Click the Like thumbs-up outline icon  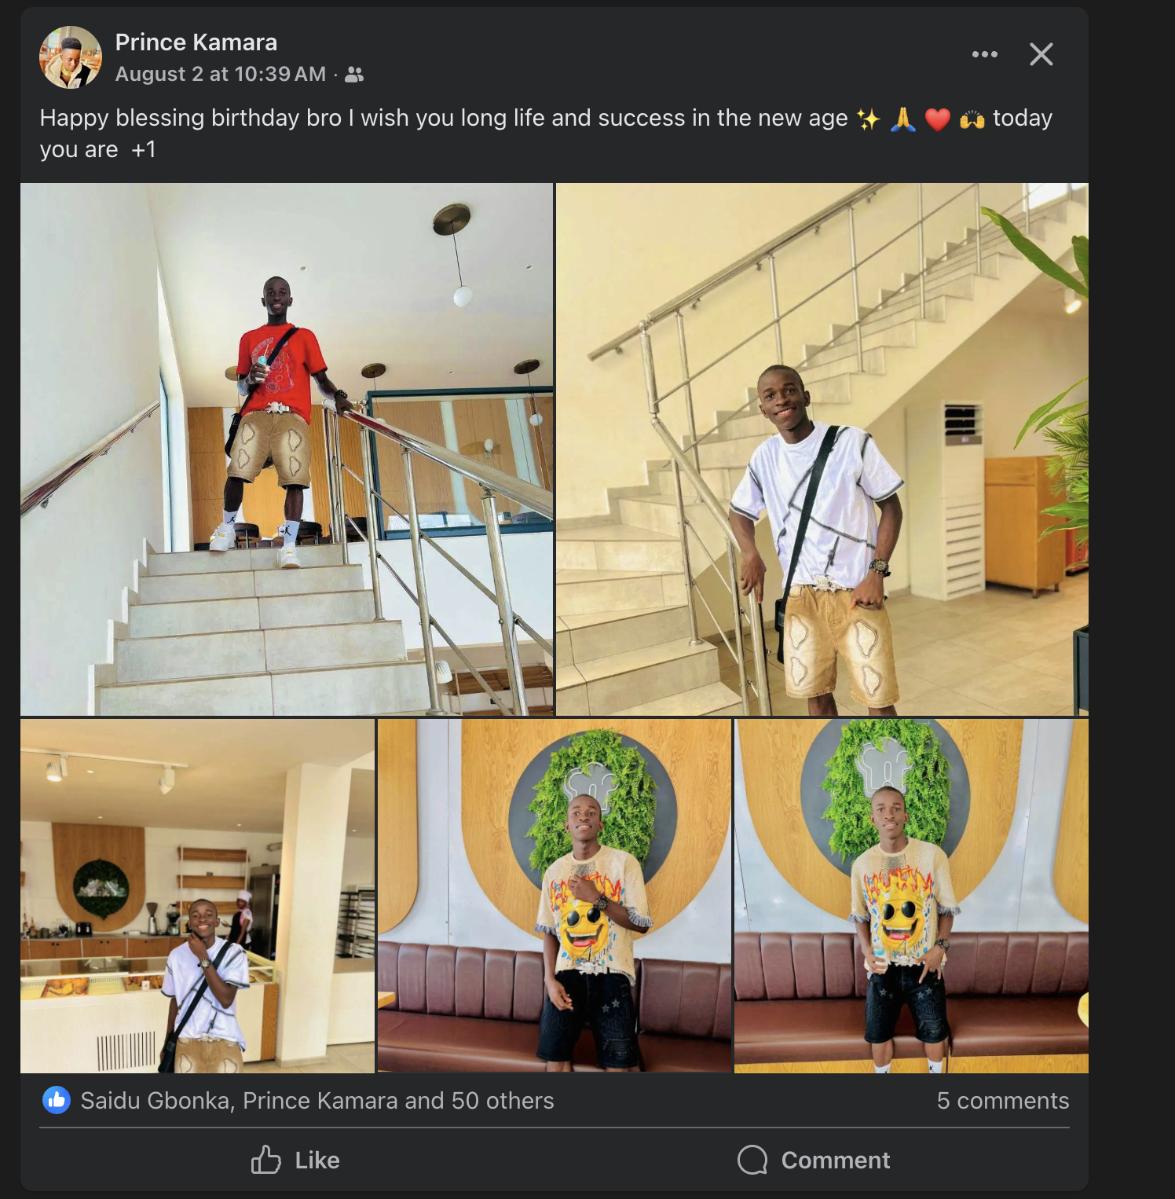tap(266, 1160)
